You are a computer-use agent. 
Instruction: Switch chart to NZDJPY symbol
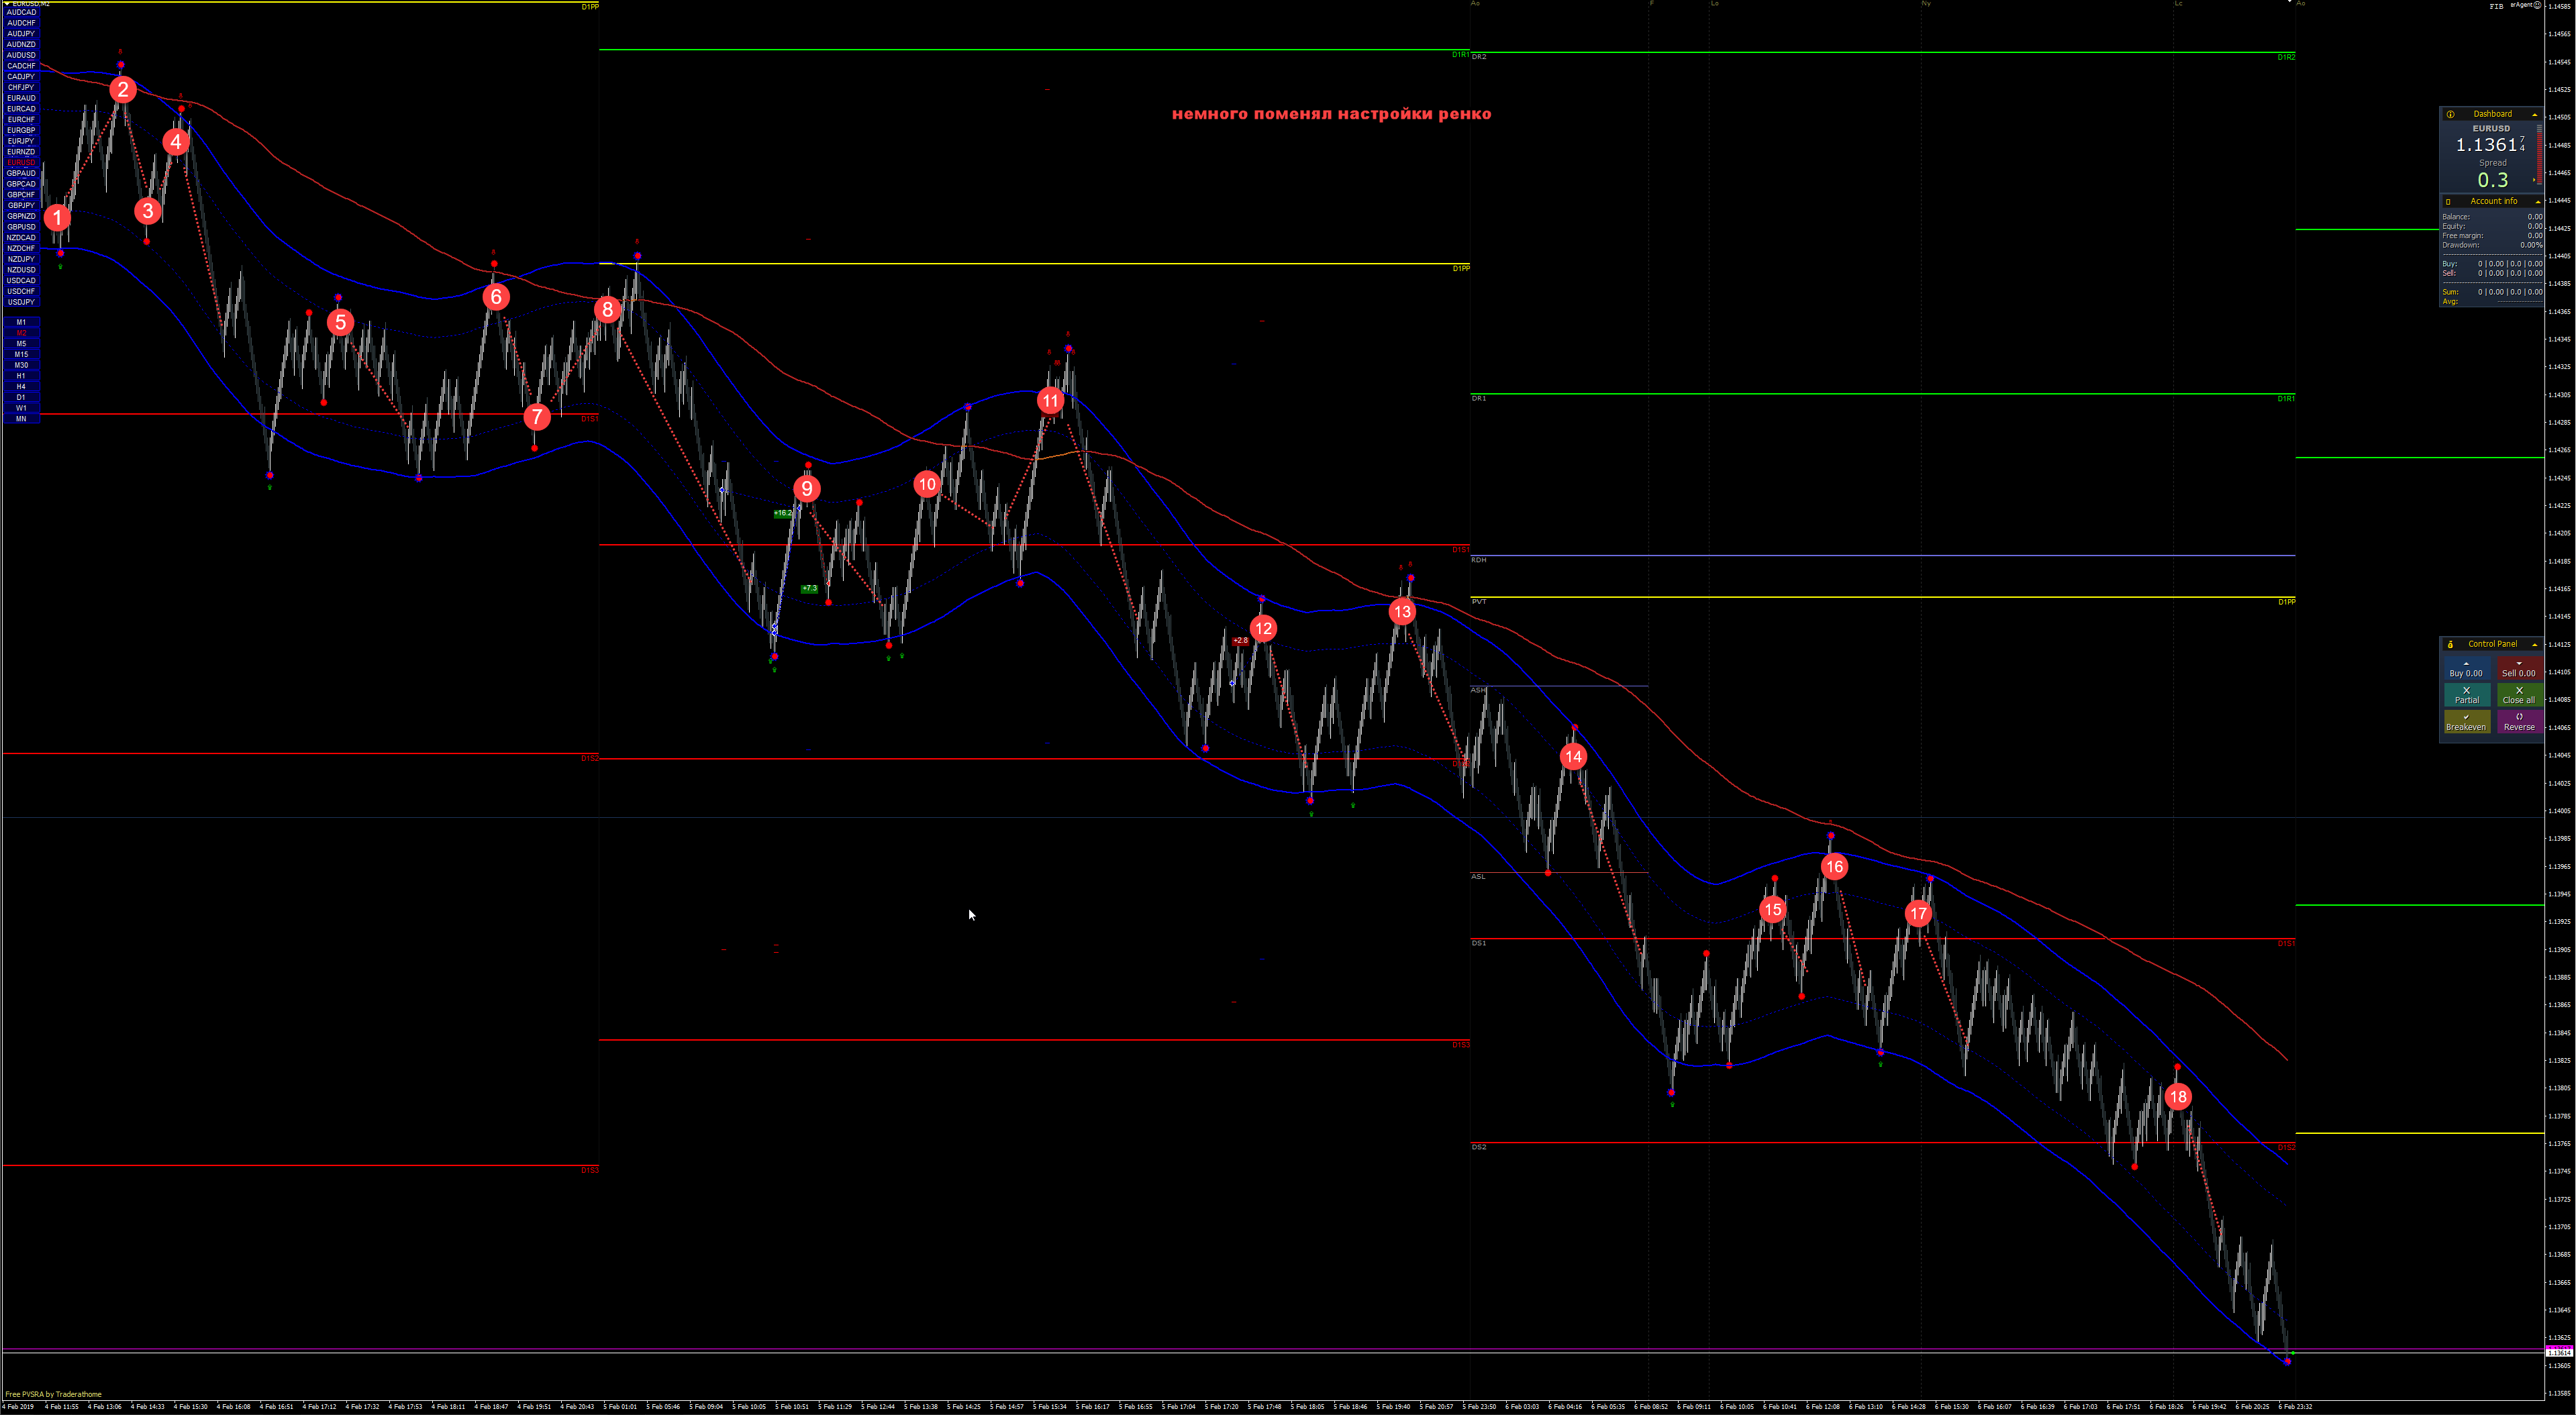pyautogui.click(x=21, y=259)
